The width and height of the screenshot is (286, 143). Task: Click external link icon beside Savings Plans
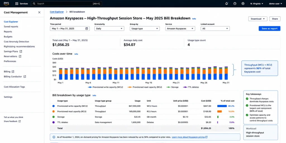click(x=21, y=51)
